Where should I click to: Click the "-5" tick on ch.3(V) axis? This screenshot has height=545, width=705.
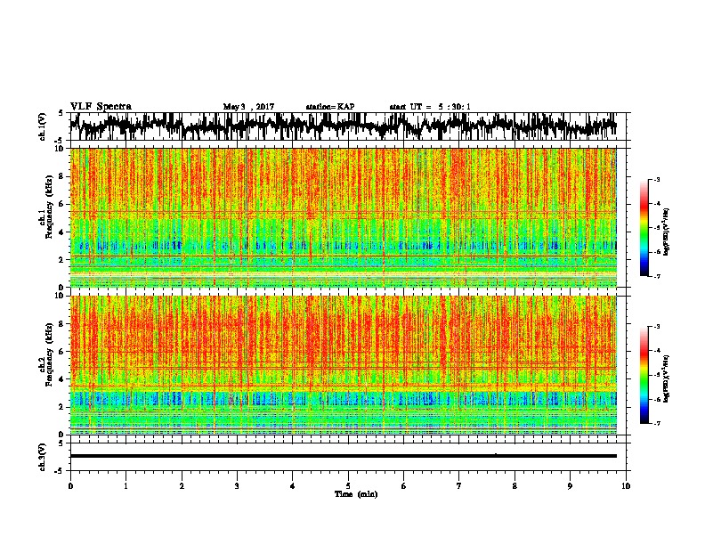(x=60, y=471)
